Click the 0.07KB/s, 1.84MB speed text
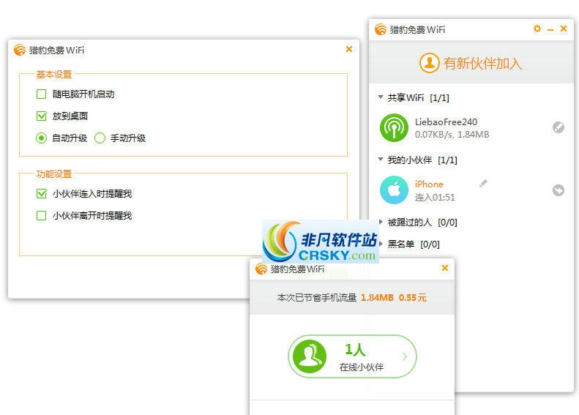The image size is (579, 415). coord(452,135)
